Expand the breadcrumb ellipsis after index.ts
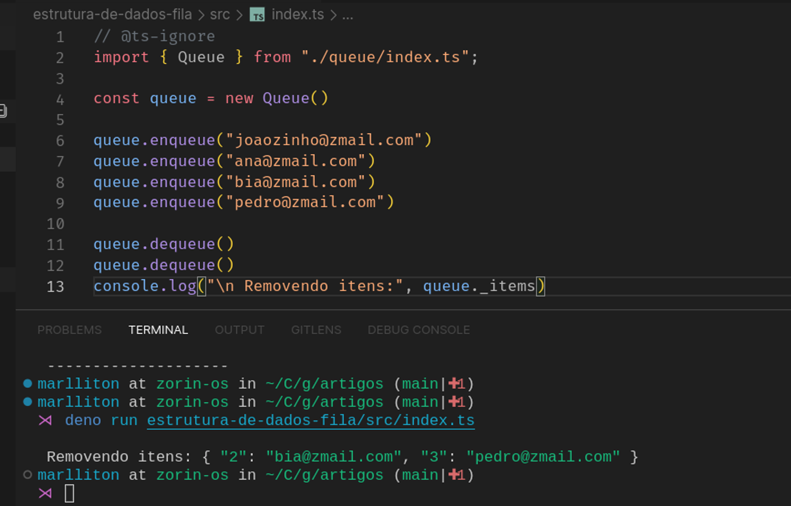 tap(348, 15)
